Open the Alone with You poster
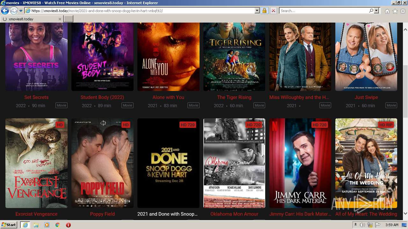This screenshot has width=408, height=229. coord(168,57)
